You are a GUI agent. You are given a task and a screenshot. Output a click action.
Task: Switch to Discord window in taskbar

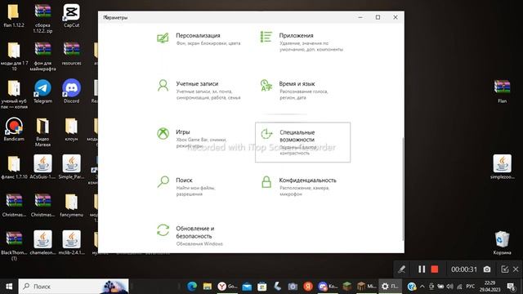328,287
